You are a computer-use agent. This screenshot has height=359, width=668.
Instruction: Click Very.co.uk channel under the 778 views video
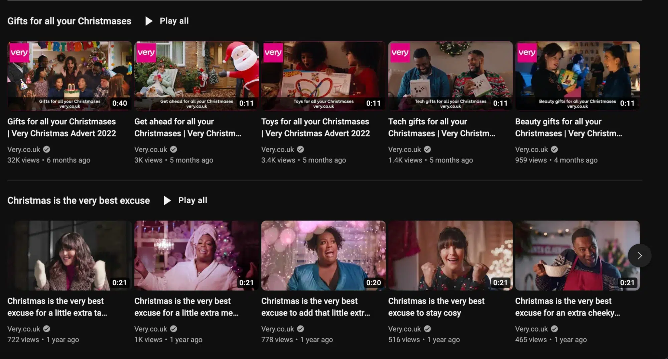[278, 329]
